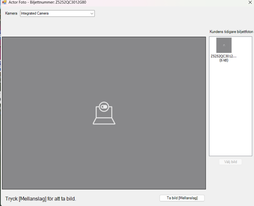Select the previous ticket photo thumbnail
Screen dimensions: 254x206
tap(224, 45)
